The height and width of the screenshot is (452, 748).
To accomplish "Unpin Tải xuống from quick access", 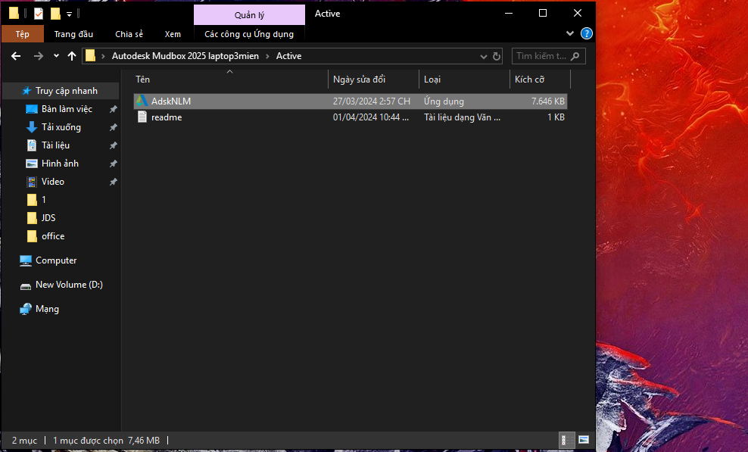I will 113,127.
